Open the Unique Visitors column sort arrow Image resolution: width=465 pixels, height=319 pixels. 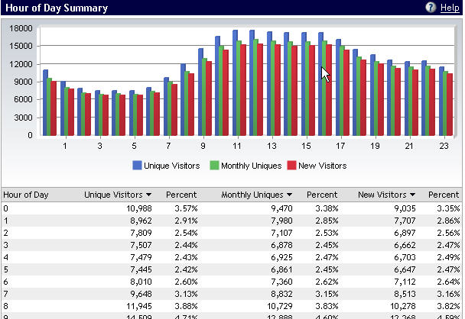(x=148, y=195)
